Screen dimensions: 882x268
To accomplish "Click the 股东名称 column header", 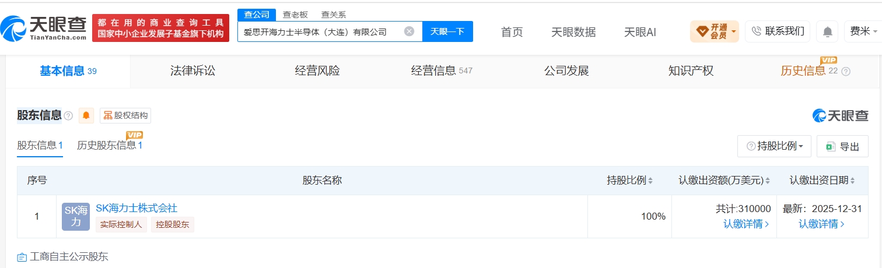I will tap(322, 181).
